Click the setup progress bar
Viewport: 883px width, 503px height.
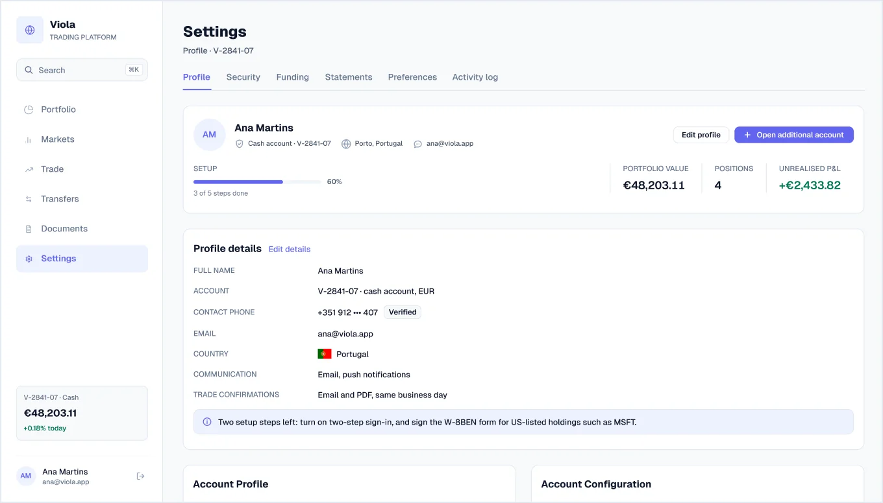point(257,182)
